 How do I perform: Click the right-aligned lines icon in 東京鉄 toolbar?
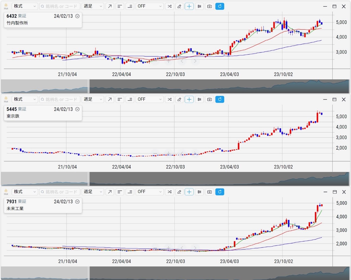coord(130,99)
